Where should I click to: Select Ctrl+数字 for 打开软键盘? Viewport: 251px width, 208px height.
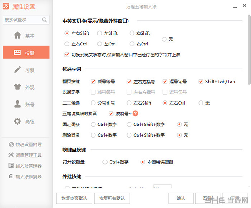pos(105,162)
